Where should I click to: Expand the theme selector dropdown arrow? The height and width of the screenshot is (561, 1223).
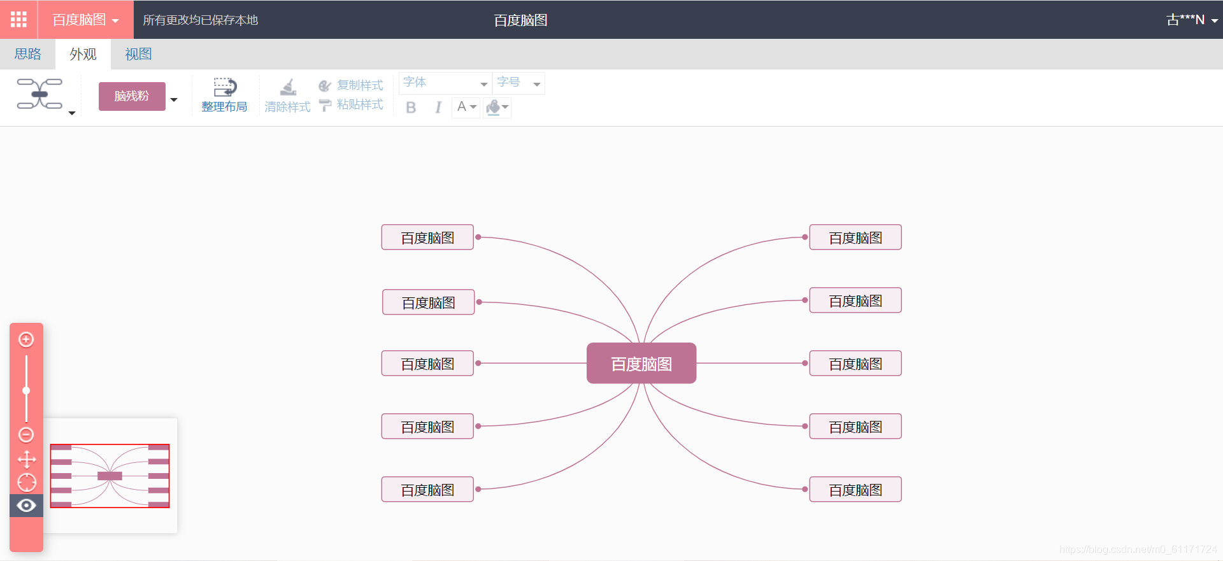(x=174, y=99)
